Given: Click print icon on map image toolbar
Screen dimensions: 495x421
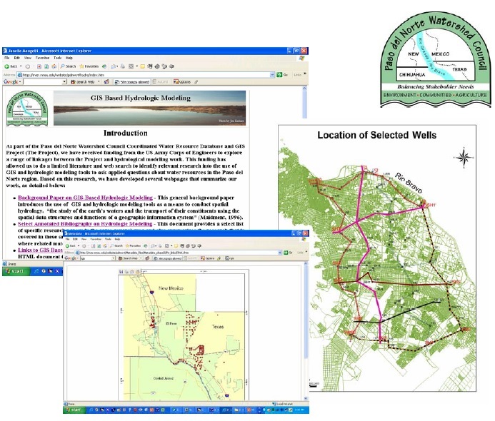Looking at the screenshot, I should 126,272.
